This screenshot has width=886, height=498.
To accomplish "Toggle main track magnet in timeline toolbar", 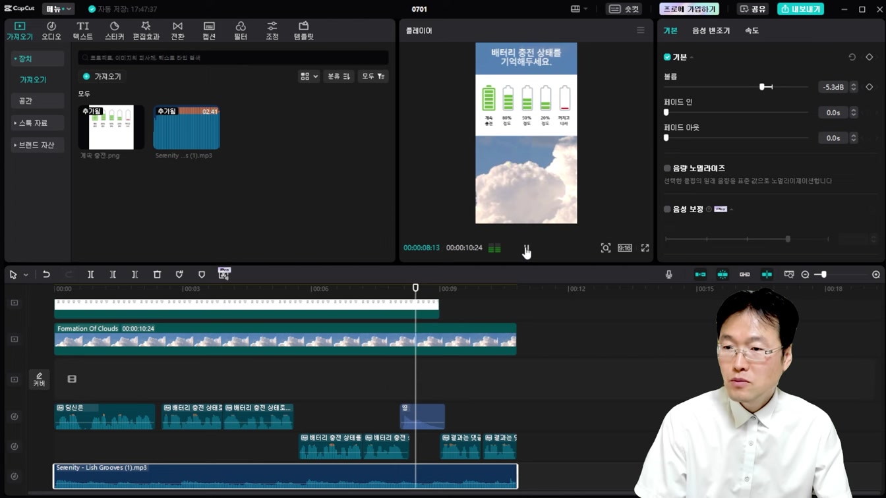I will (700, 274).
